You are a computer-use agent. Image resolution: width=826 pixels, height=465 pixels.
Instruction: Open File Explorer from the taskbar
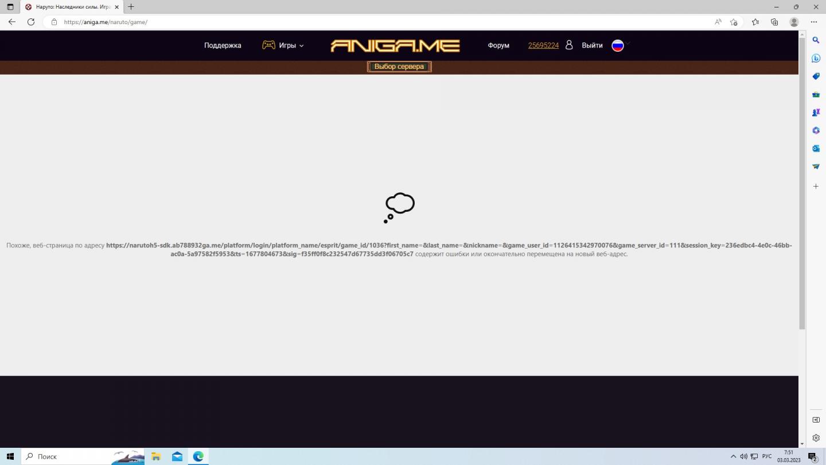coord(156,456)
